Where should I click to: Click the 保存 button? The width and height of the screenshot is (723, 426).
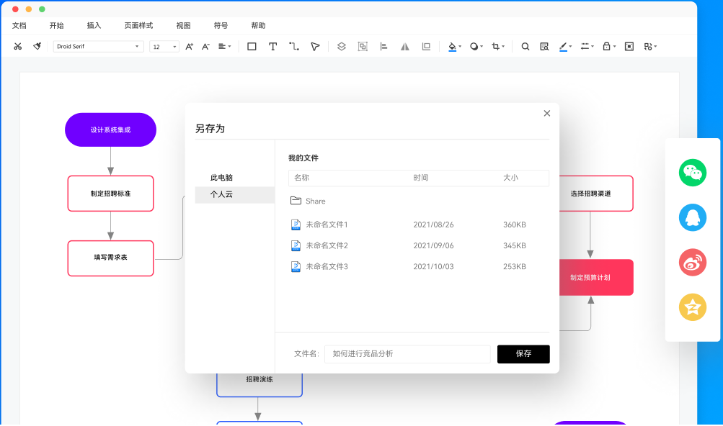point(523,353)
